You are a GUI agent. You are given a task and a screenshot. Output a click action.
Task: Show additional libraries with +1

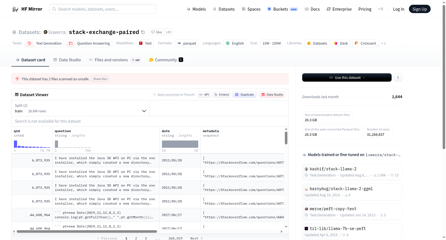(x=384, y=43)
